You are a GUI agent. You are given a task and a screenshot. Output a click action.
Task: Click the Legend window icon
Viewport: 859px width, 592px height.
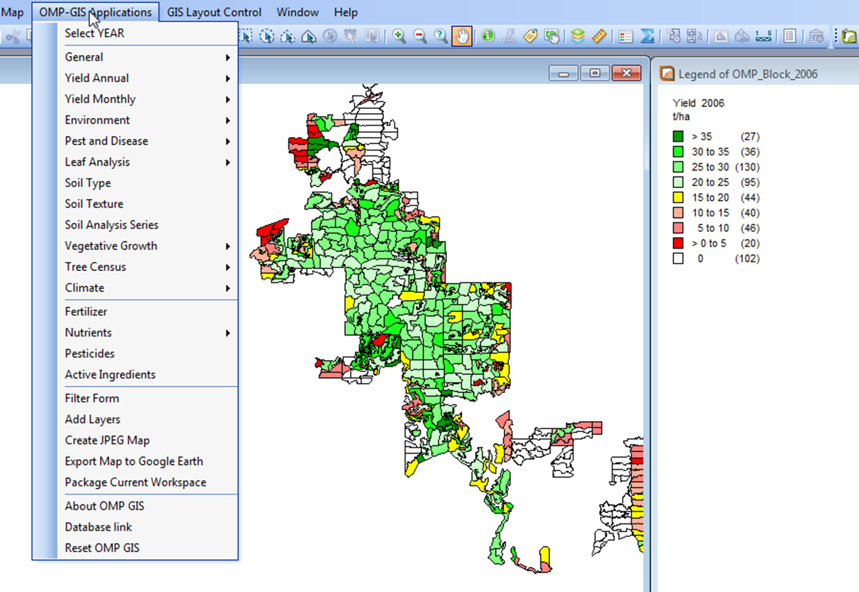click(x=666, y=74)
